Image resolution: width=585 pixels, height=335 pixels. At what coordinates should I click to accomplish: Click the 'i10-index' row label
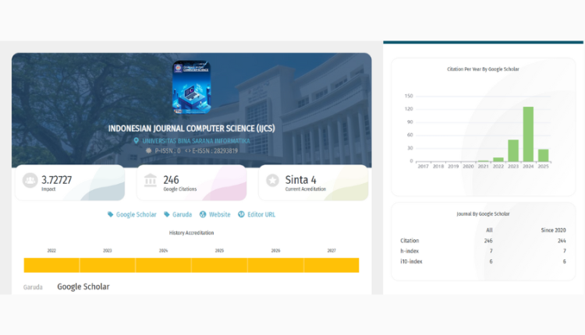(411, 262)
